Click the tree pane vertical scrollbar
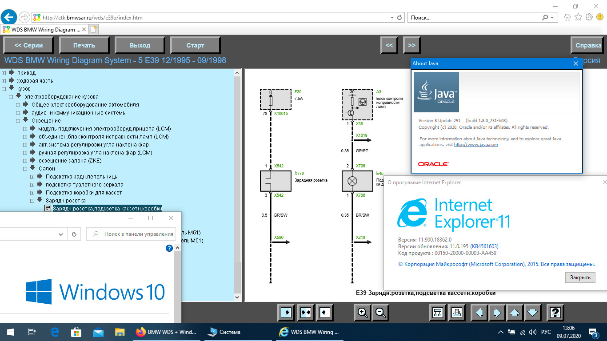 237,184
